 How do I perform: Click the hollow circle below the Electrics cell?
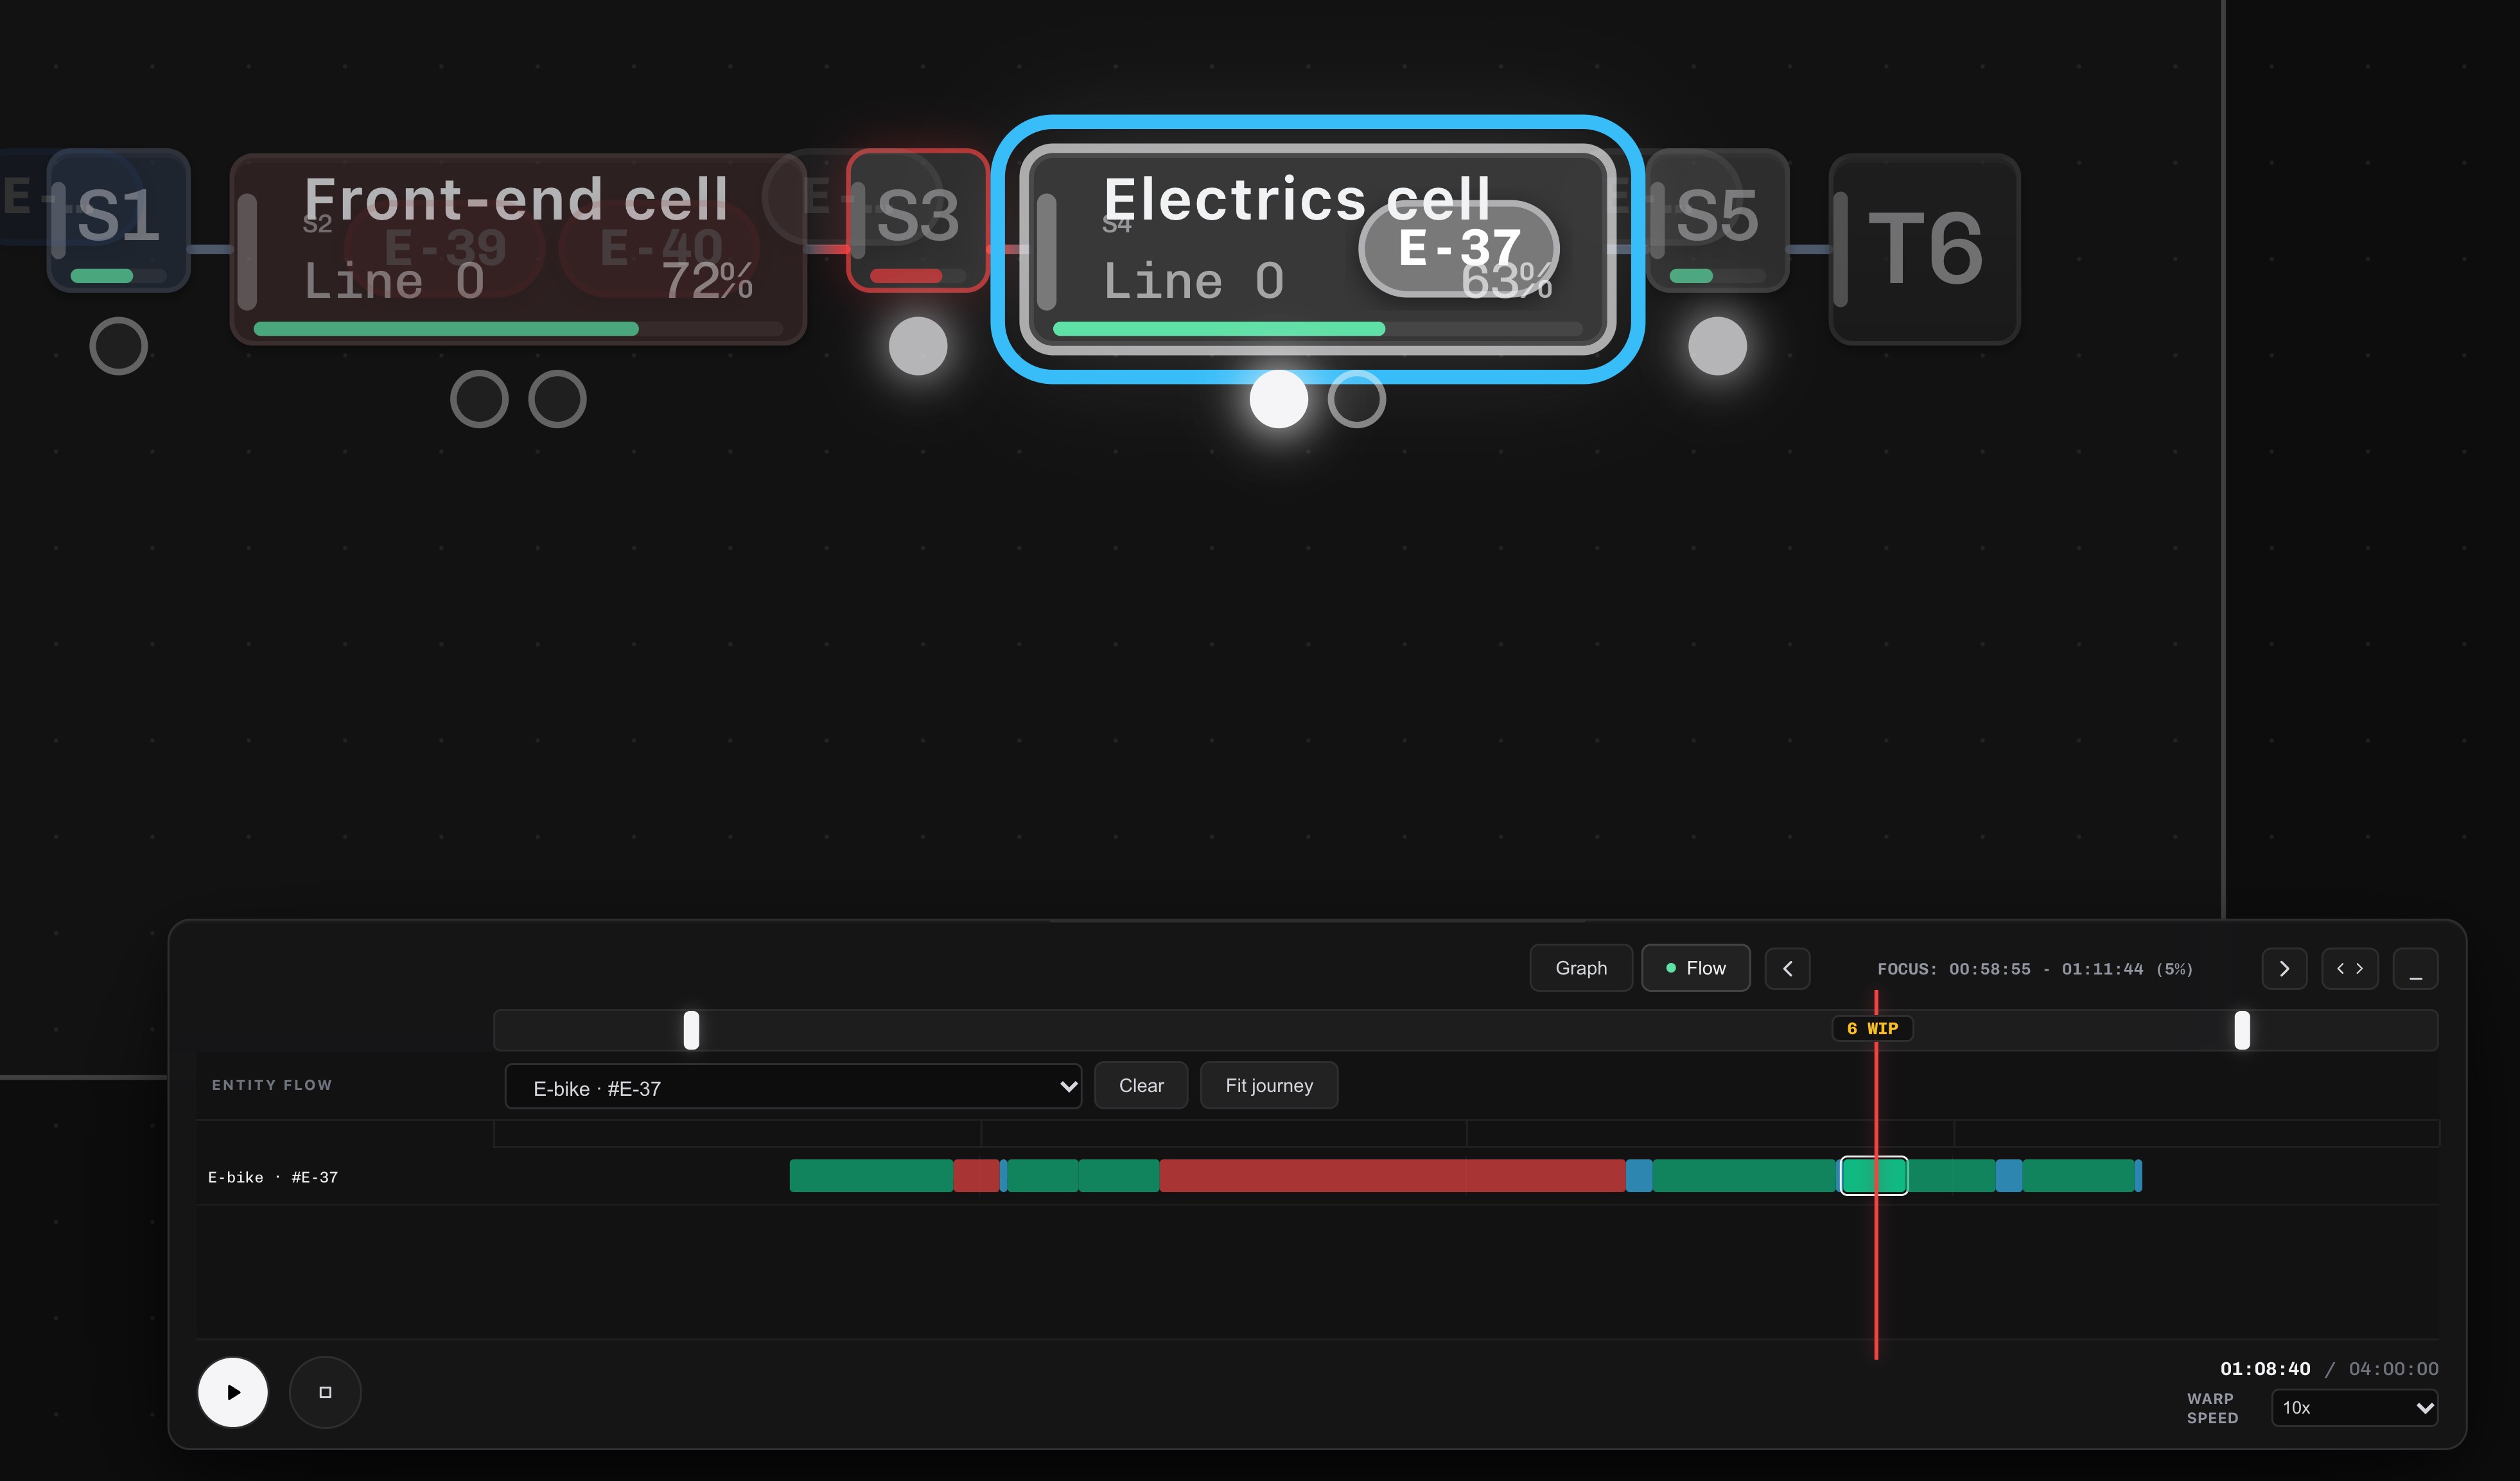pyautogui.click(x=1356, y=399)
